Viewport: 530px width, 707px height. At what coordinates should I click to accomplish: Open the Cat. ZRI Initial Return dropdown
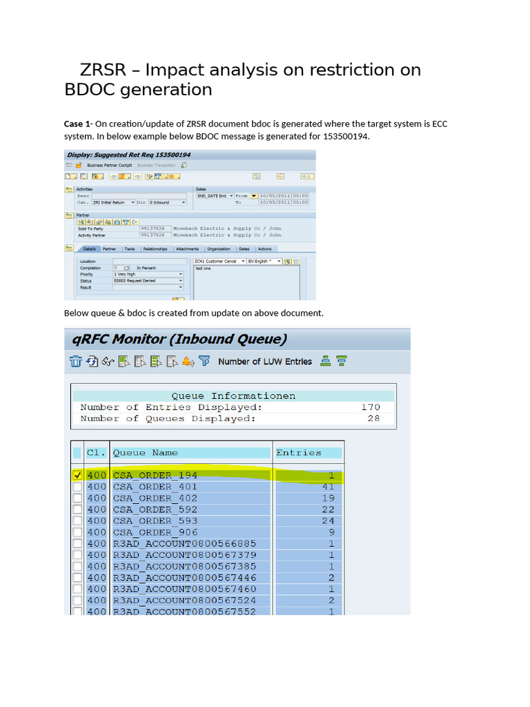coord(114,202)
